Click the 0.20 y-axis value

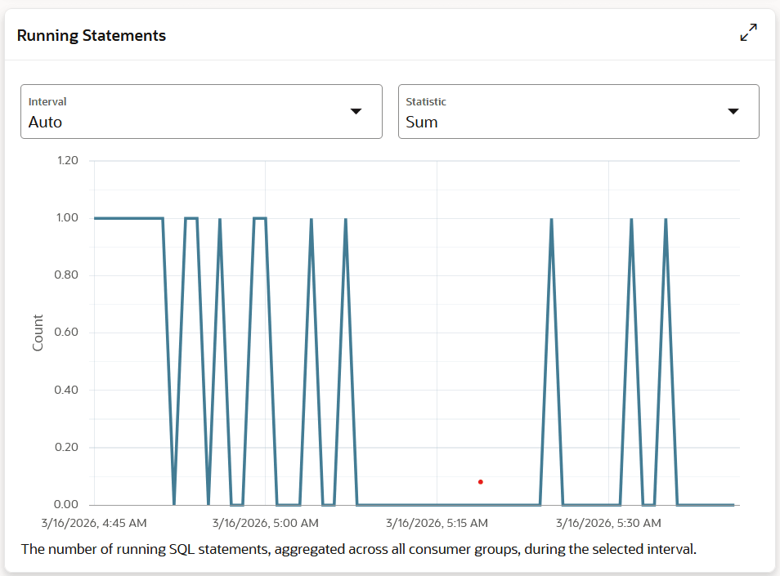point(66,447)
